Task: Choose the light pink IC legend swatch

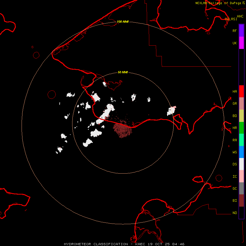Action: pyautogui.click(x=241, y=176)
